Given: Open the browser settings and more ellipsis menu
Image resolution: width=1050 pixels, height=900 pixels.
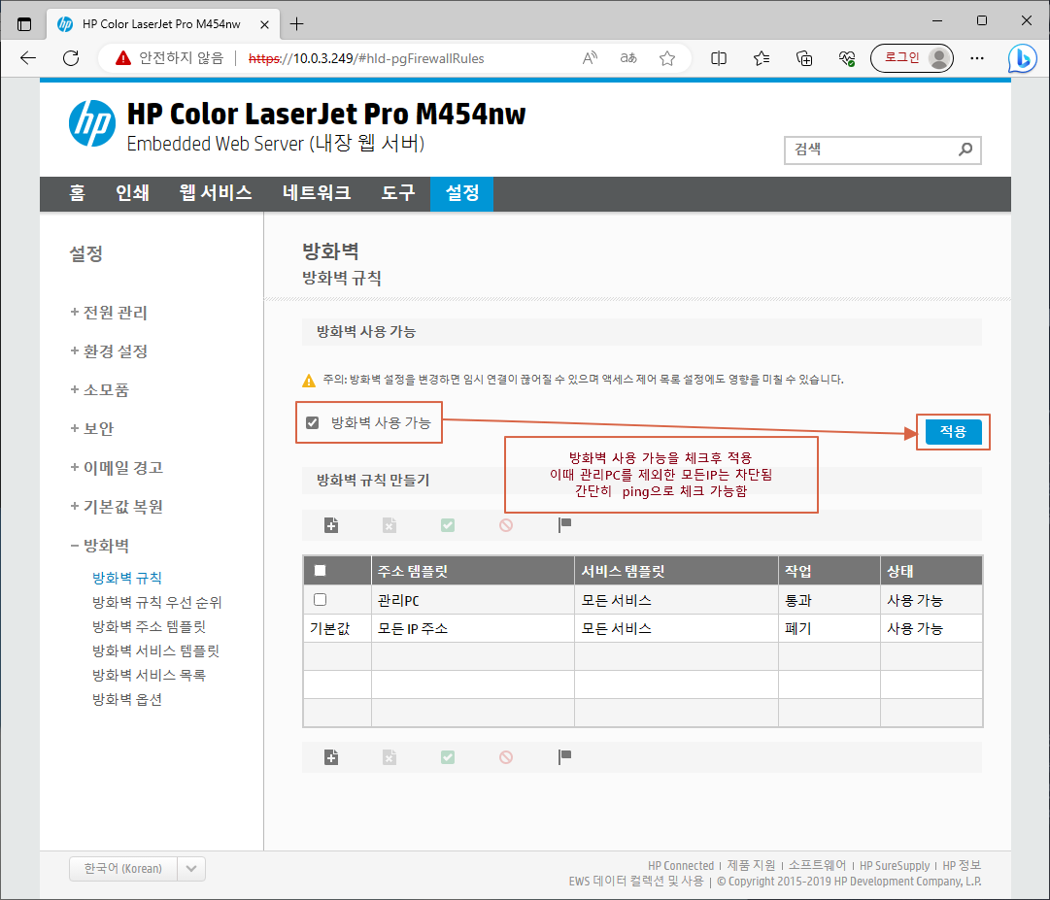Looking at the screenshot, I should (x=977, y=58).
